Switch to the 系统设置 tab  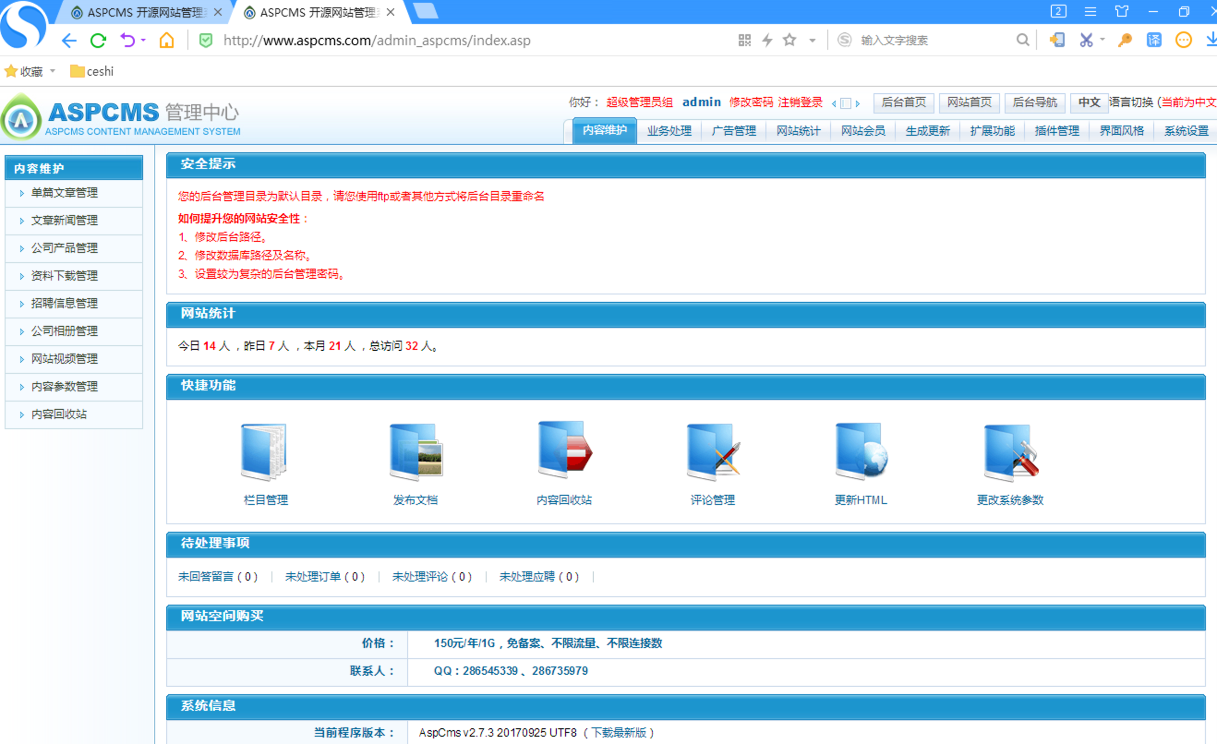[1187, 131]
